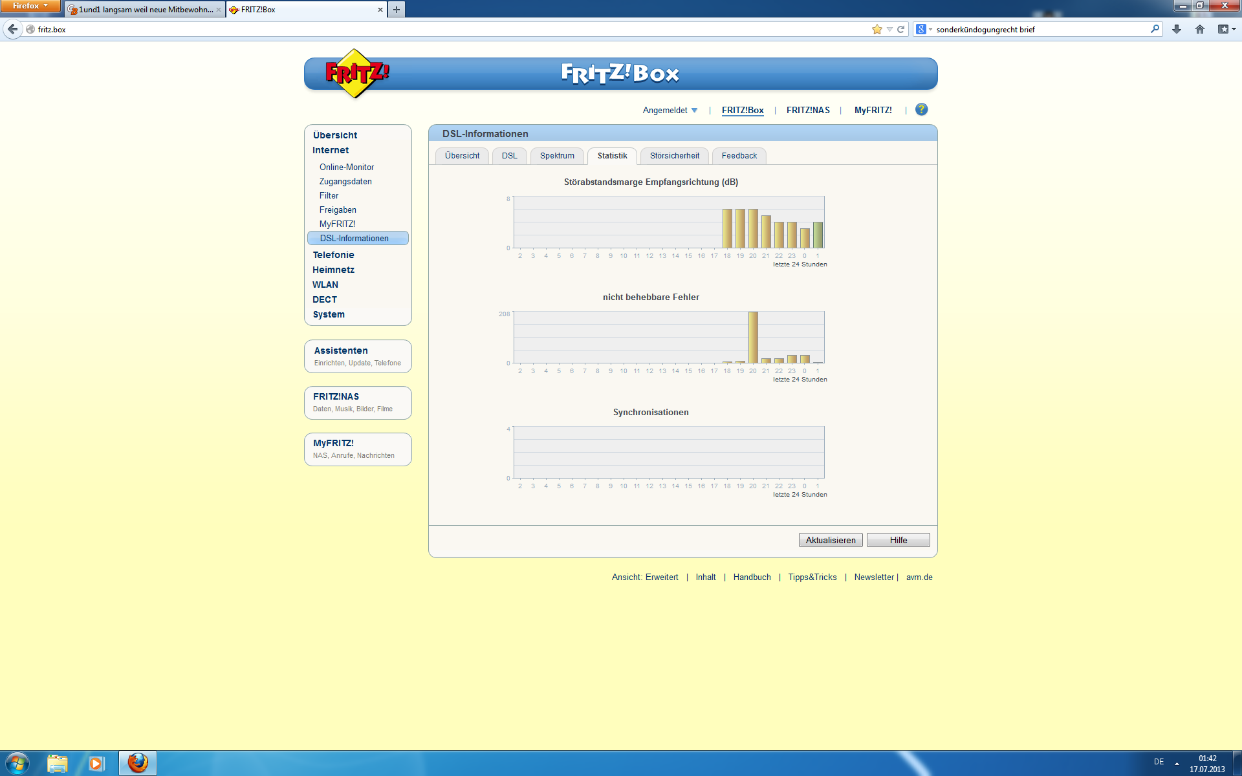Viewport: 1242px width, 776px height.
Task: Click the browser back arrow button
Action: point(13,30)
